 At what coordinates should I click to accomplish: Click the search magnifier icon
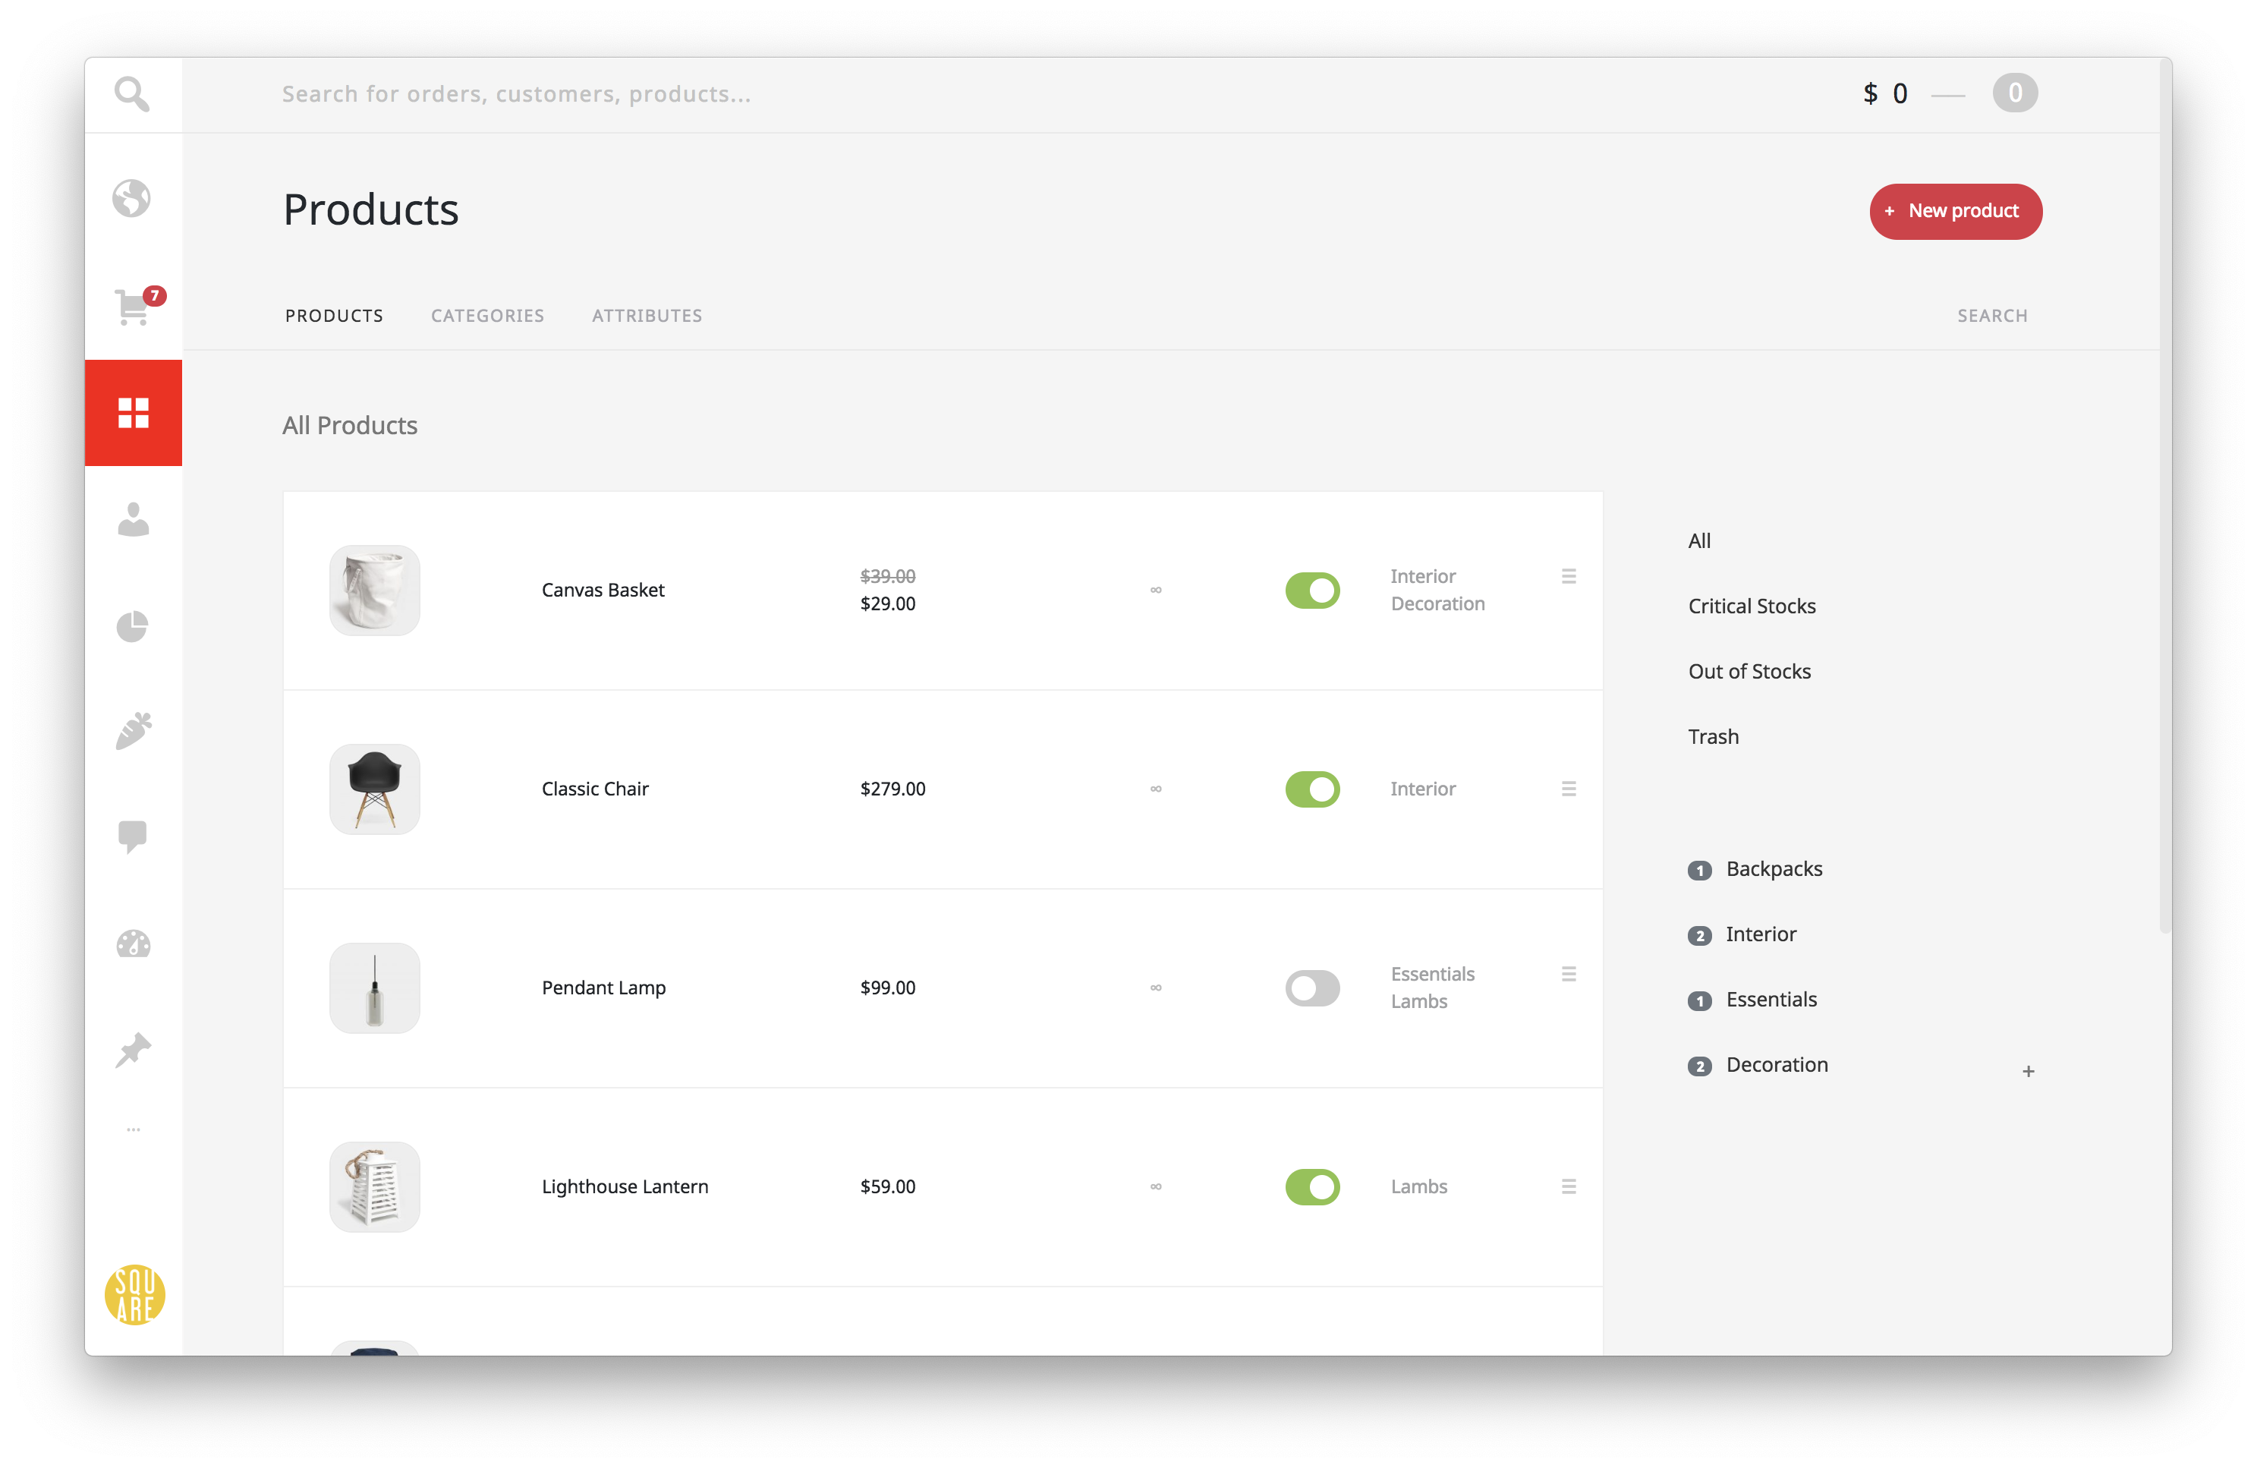[x=132, y=94]
